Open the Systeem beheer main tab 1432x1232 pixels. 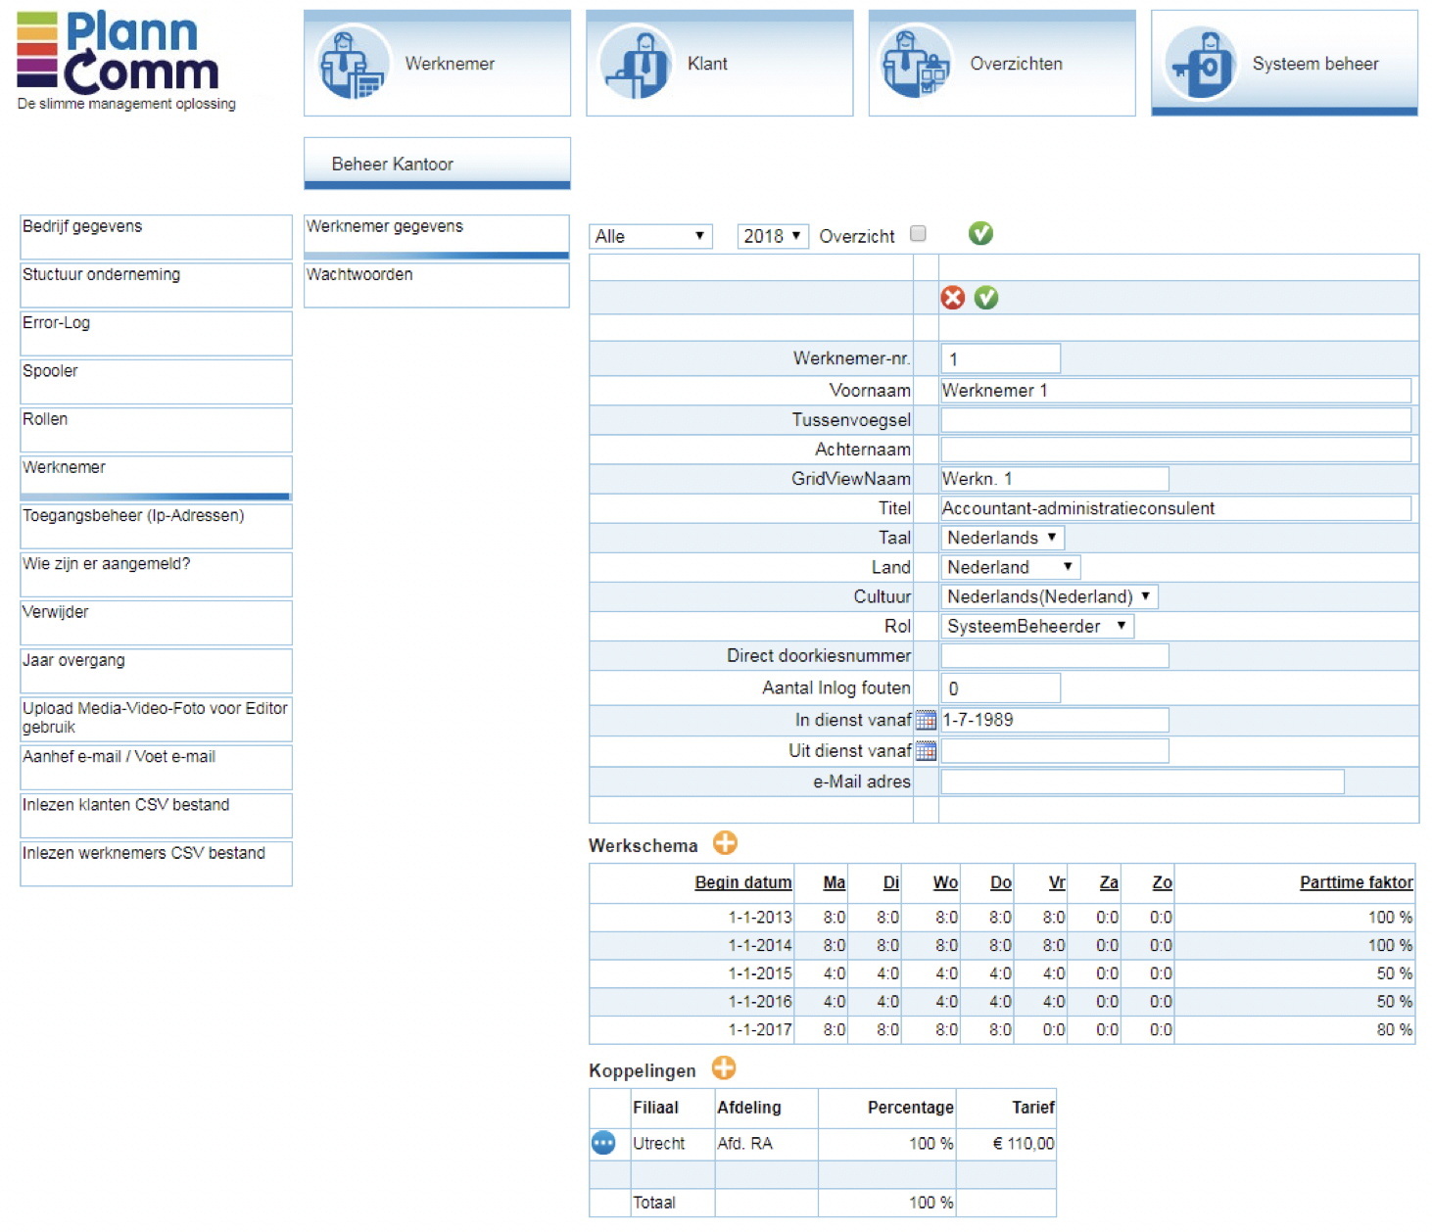tap(1284, 64)
